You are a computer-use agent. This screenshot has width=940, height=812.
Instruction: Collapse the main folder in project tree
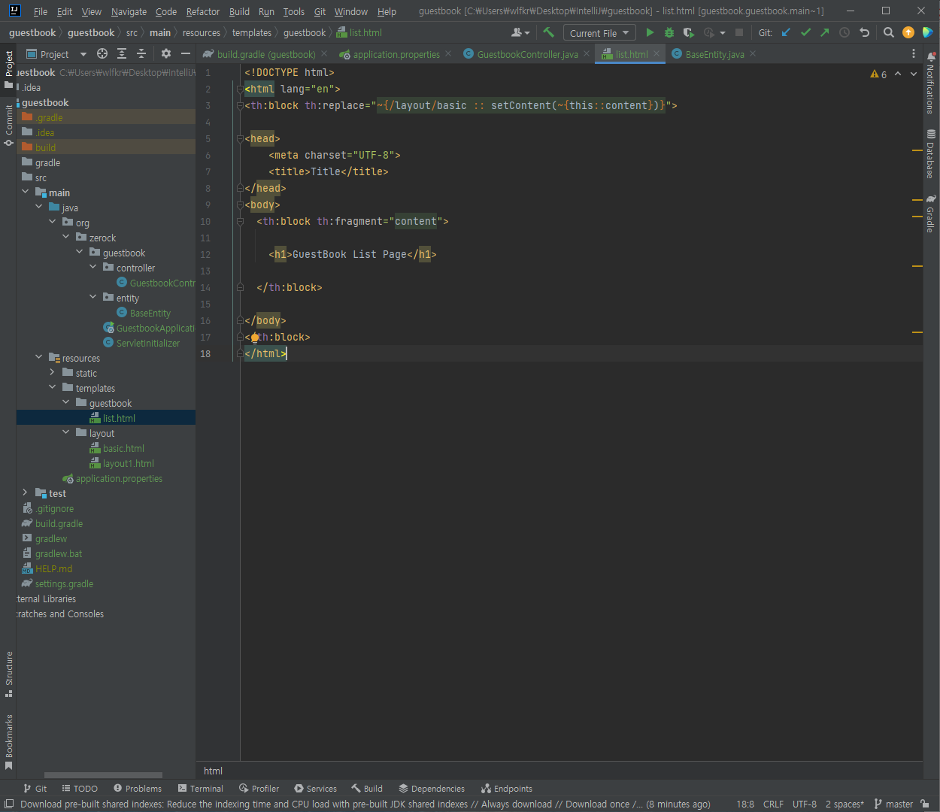point(26,192)
